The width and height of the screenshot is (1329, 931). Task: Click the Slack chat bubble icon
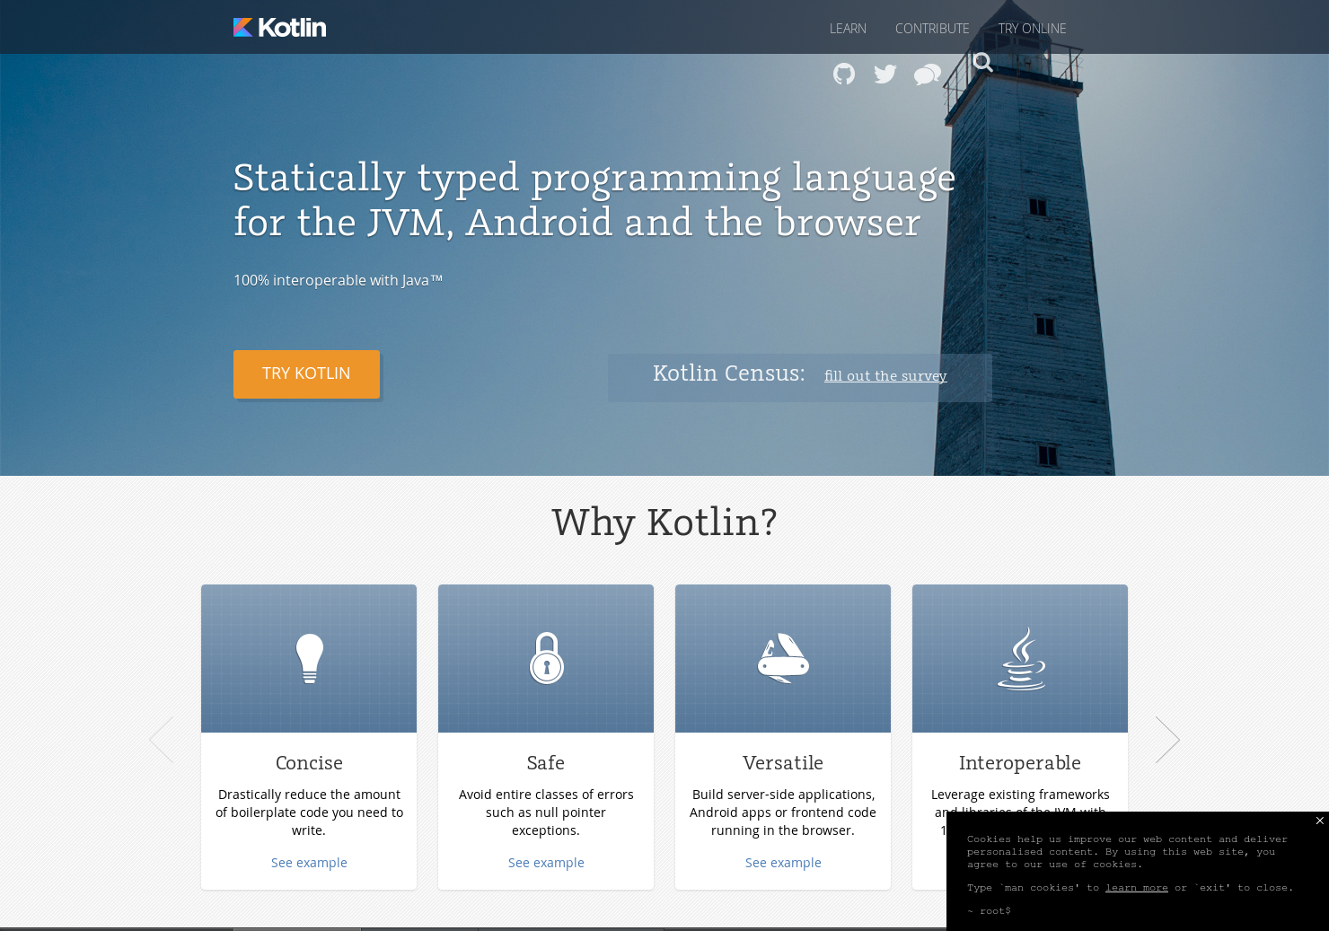coord(928,74)
